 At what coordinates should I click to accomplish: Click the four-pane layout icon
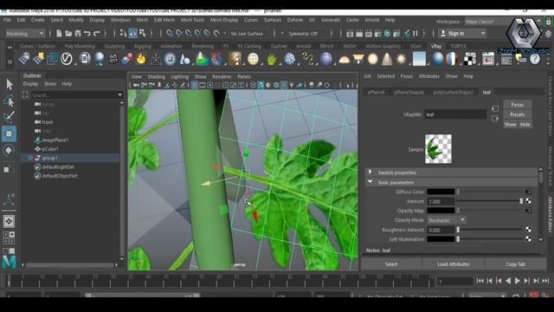pyautogui.click(x=9, y=237)
